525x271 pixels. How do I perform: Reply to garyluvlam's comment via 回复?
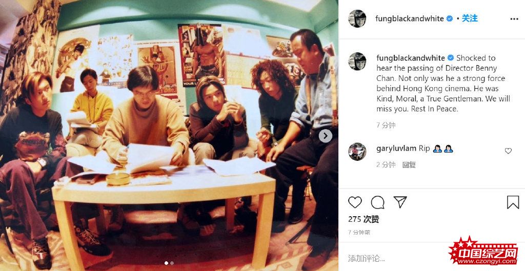click(409, 164)
